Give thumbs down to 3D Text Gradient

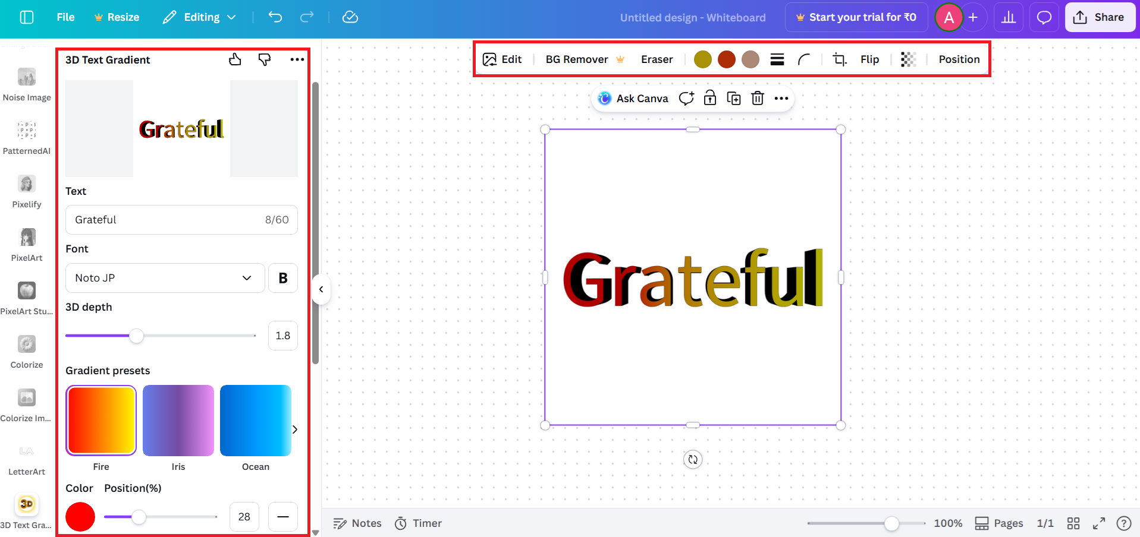tap(264, 59)
